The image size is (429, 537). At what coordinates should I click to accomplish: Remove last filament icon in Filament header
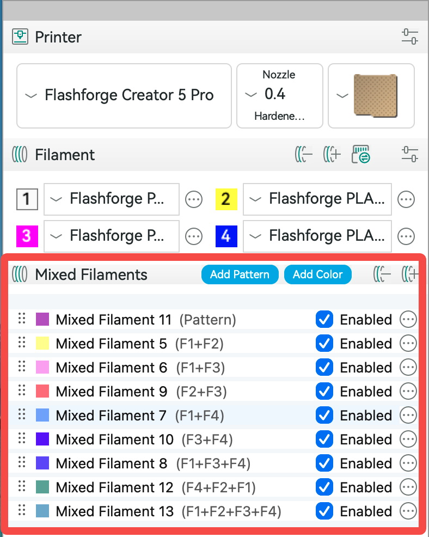[303, 155]
